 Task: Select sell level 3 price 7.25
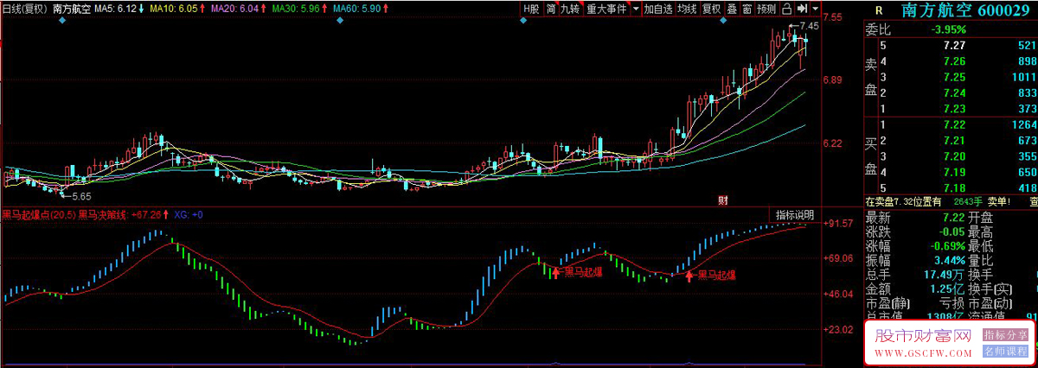point(954,77)
